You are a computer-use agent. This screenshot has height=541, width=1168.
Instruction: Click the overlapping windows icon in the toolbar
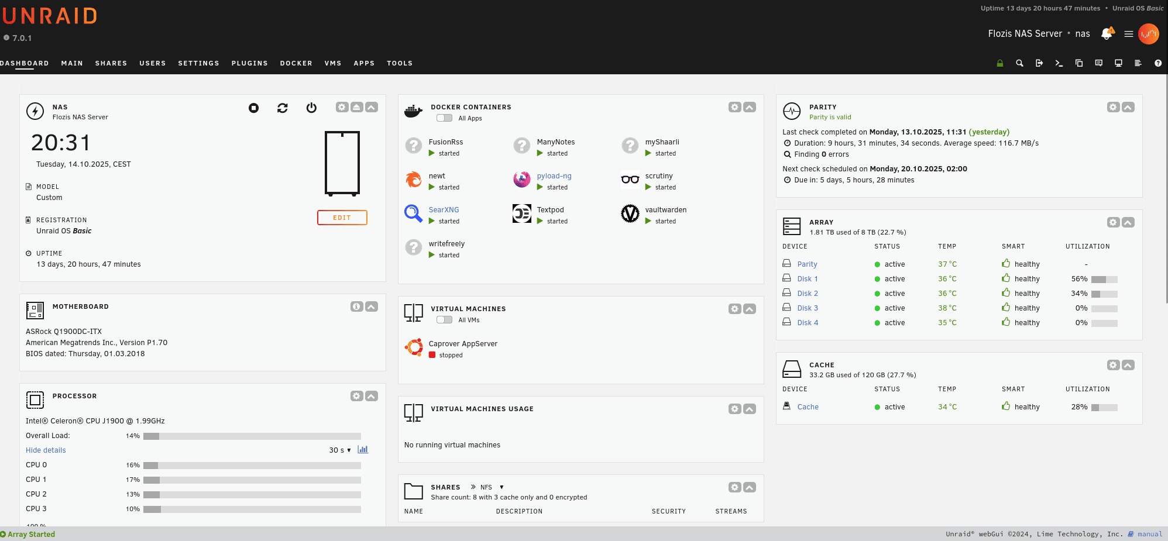coord(1079,63)
